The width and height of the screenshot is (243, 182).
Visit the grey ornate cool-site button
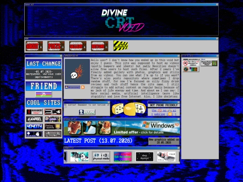(53, 134)
